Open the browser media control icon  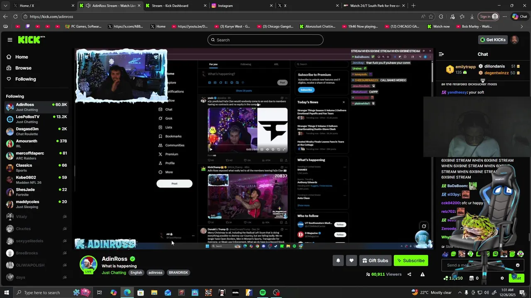[451, 17]
